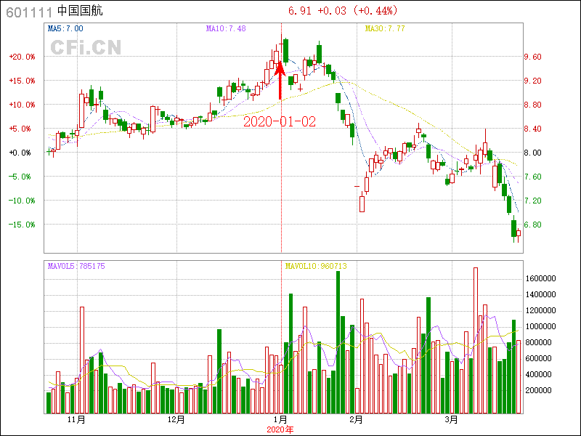Image resolution: width=581 pixels, height=436 pixels.
Task: Click the 400000 volume axis label
Action: click(539, 374)
